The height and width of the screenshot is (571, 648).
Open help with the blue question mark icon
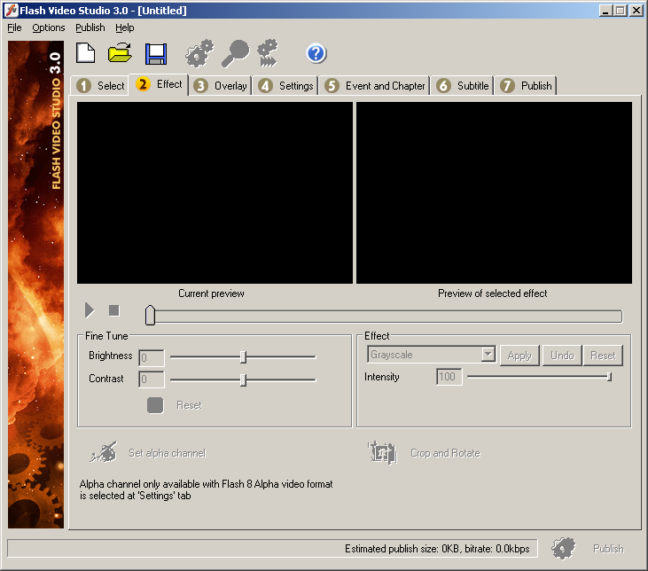[316, 53]
